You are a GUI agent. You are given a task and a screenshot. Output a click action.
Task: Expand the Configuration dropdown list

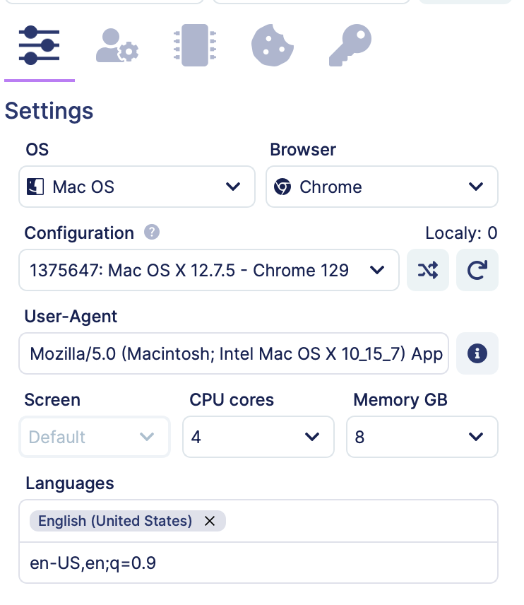coord(208,270)
